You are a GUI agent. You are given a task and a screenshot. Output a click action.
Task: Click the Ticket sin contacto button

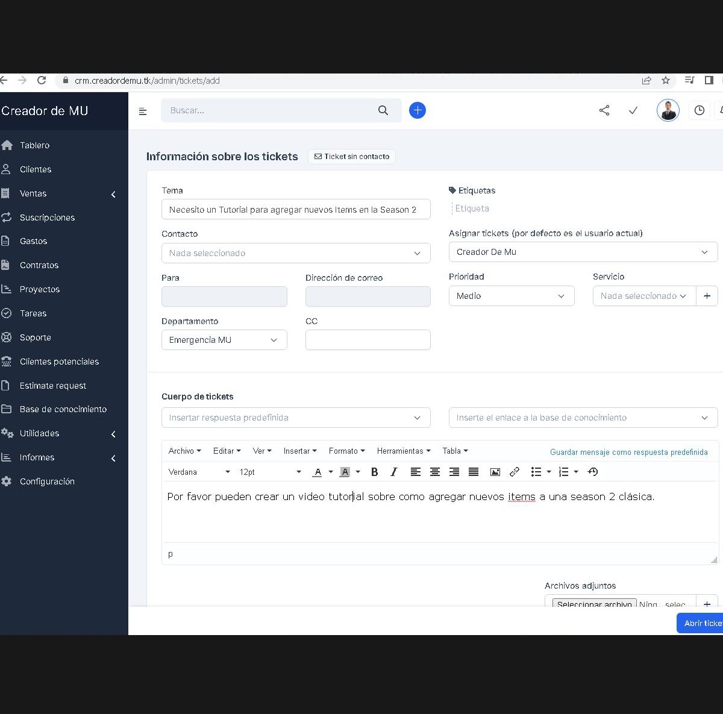click(352, 157)
